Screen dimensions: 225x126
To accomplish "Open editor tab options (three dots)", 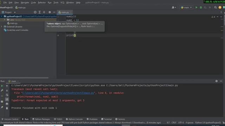I will pyautogui.click(x=221, y=12).
